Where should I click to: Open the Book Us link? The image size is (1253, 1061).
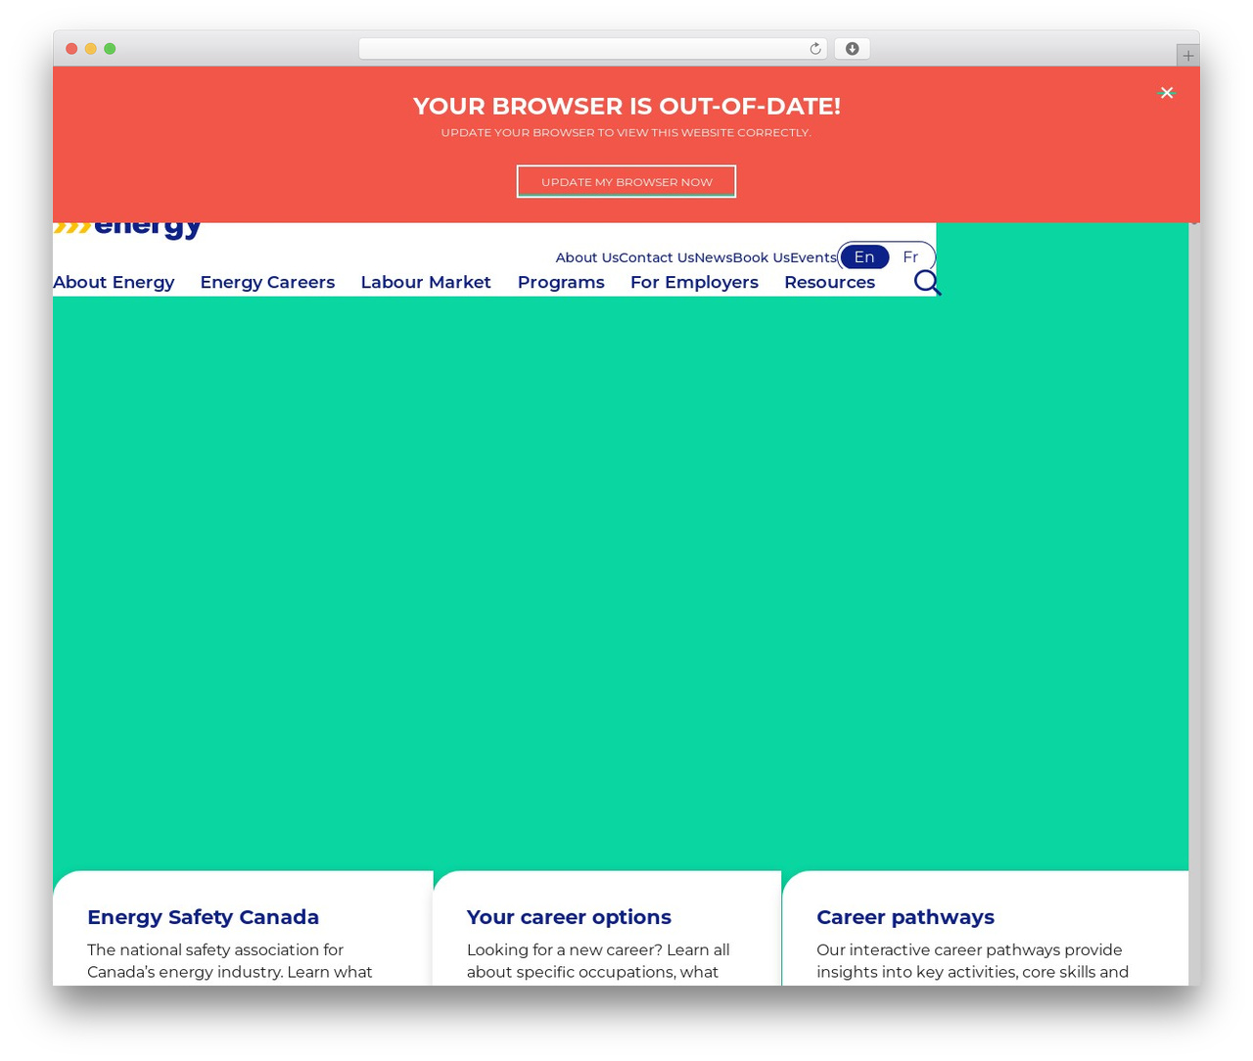point(761,257)
